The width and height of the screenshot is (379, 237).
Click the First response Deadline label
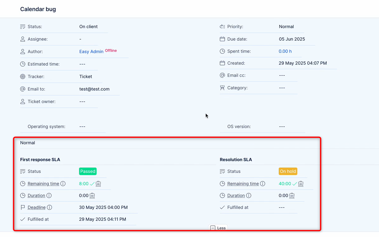(x=36, y=207)
